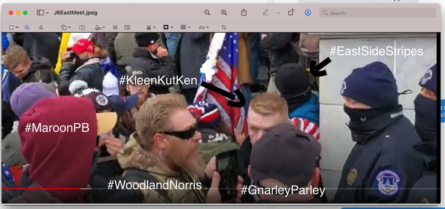Expand the sidebar view options chevron
Image resolution: width=445 pixels, height=209 pixels.
pyautogui.click(x=47, y=13)
